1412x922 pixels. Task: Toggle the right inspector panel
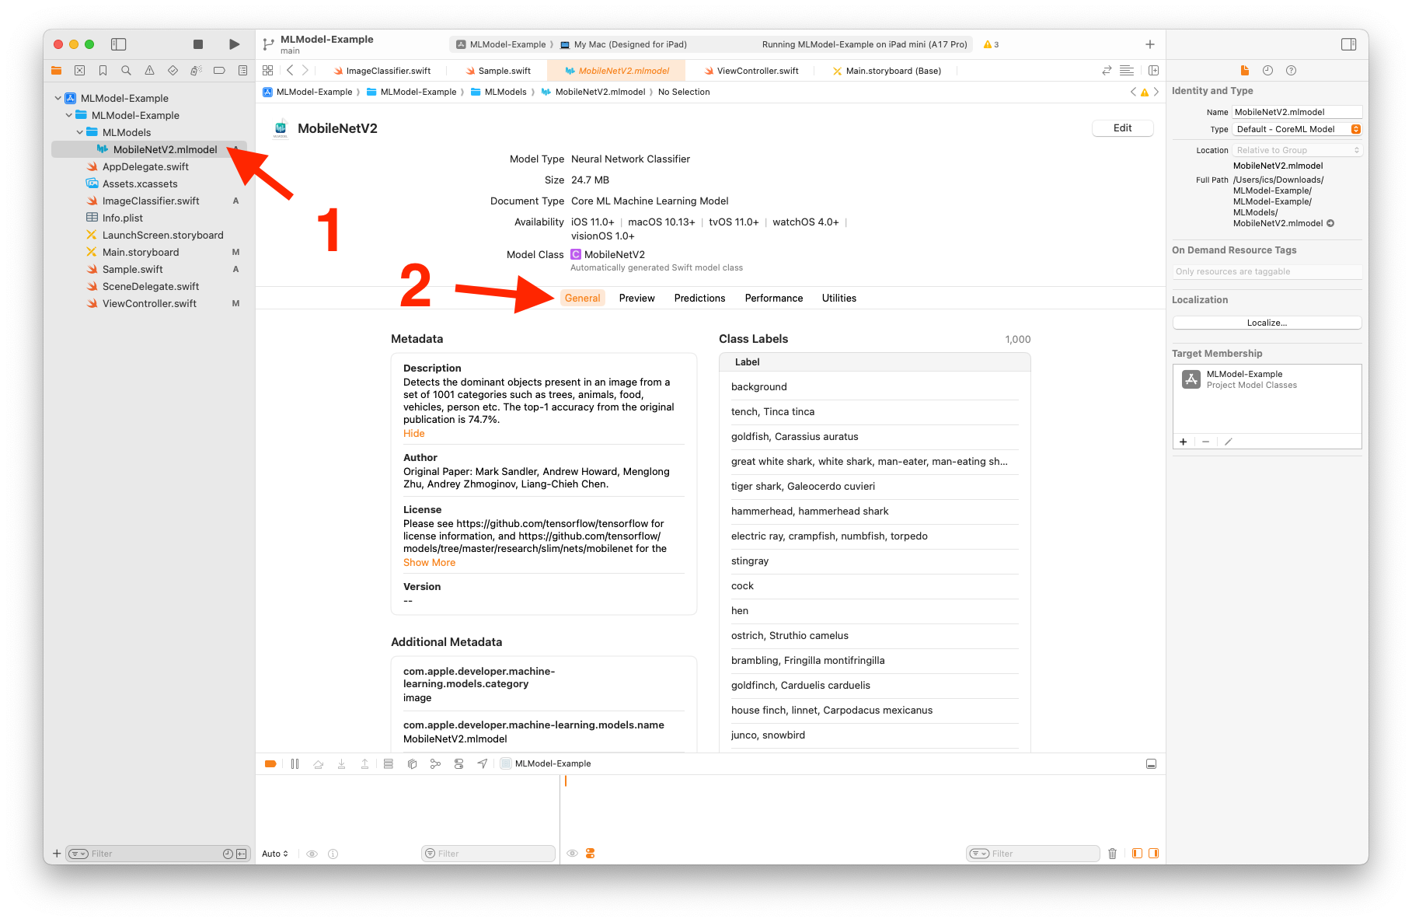point(1348,44)
